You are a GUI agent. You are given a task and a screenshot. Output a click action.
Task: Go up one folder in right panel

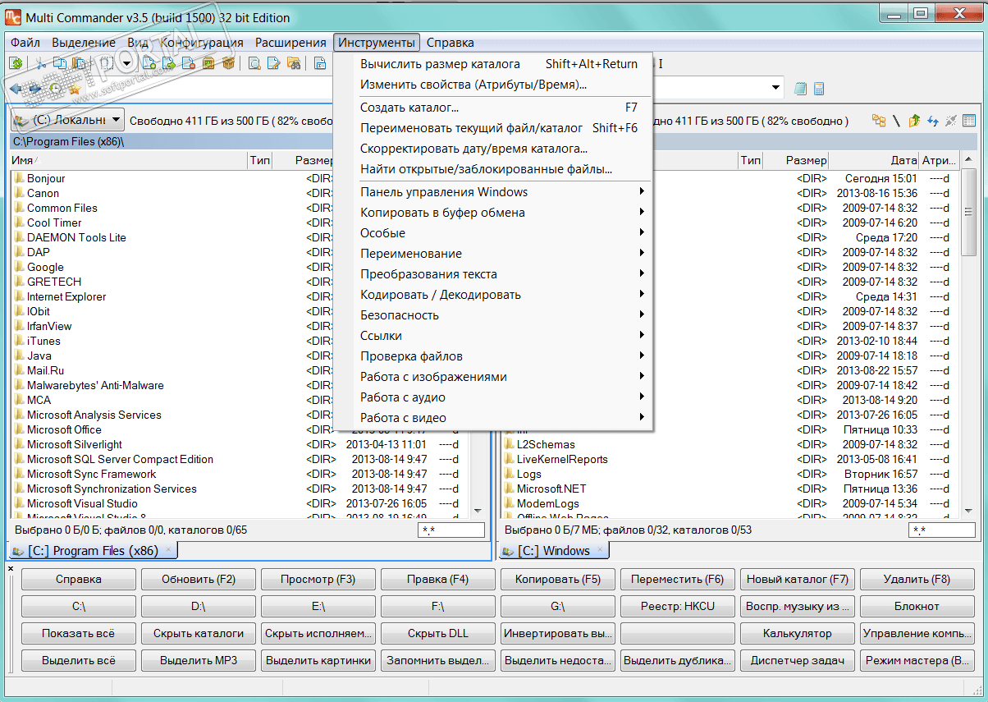(915, 121)
